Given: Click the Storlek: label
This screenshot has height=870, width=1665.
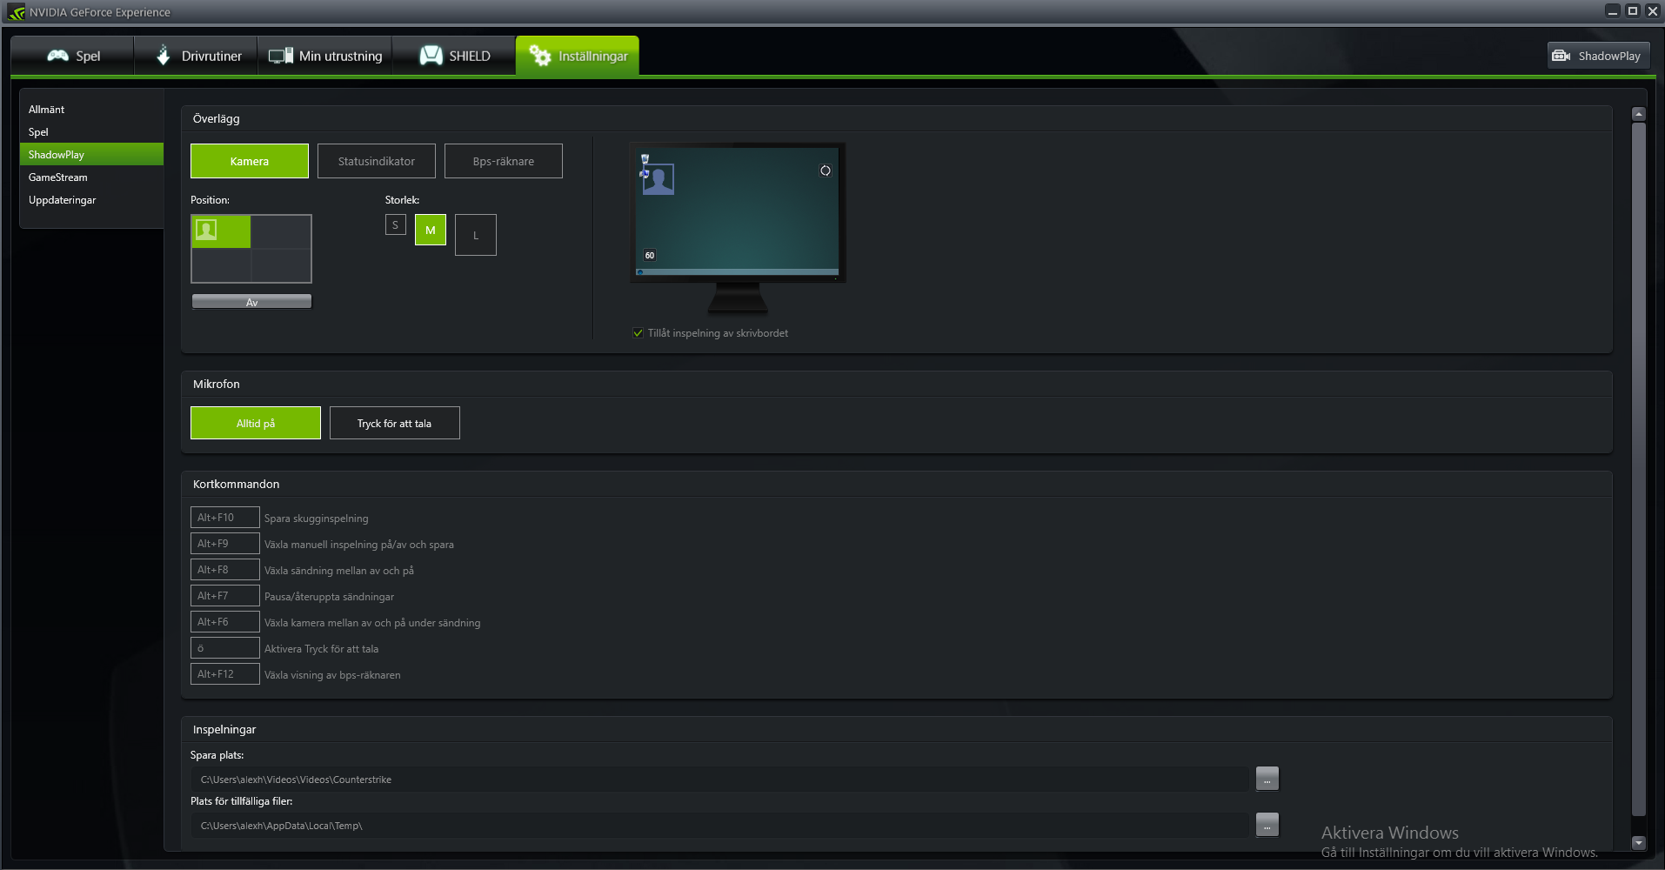Looking at the screenshot, I should coord(403,200).
